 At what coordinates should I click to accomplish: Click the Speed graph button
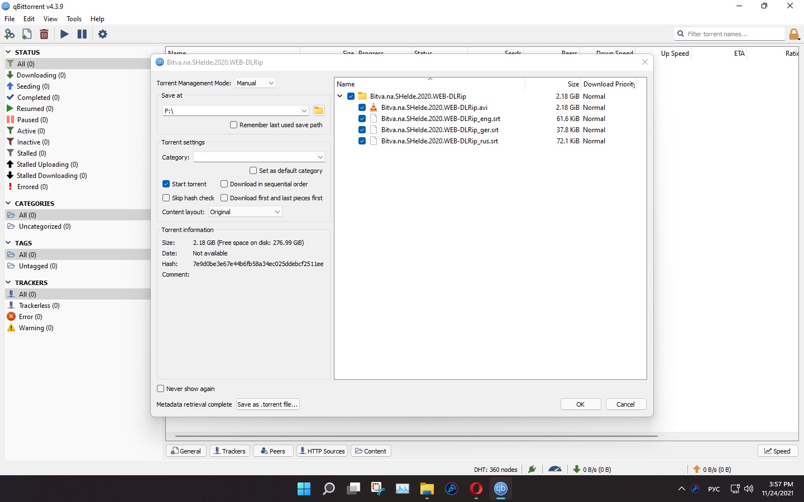[778, 451]
